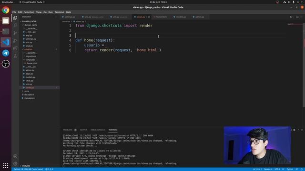Show Applications grid in the dock
Screen dimensions: 305x171
6,166
